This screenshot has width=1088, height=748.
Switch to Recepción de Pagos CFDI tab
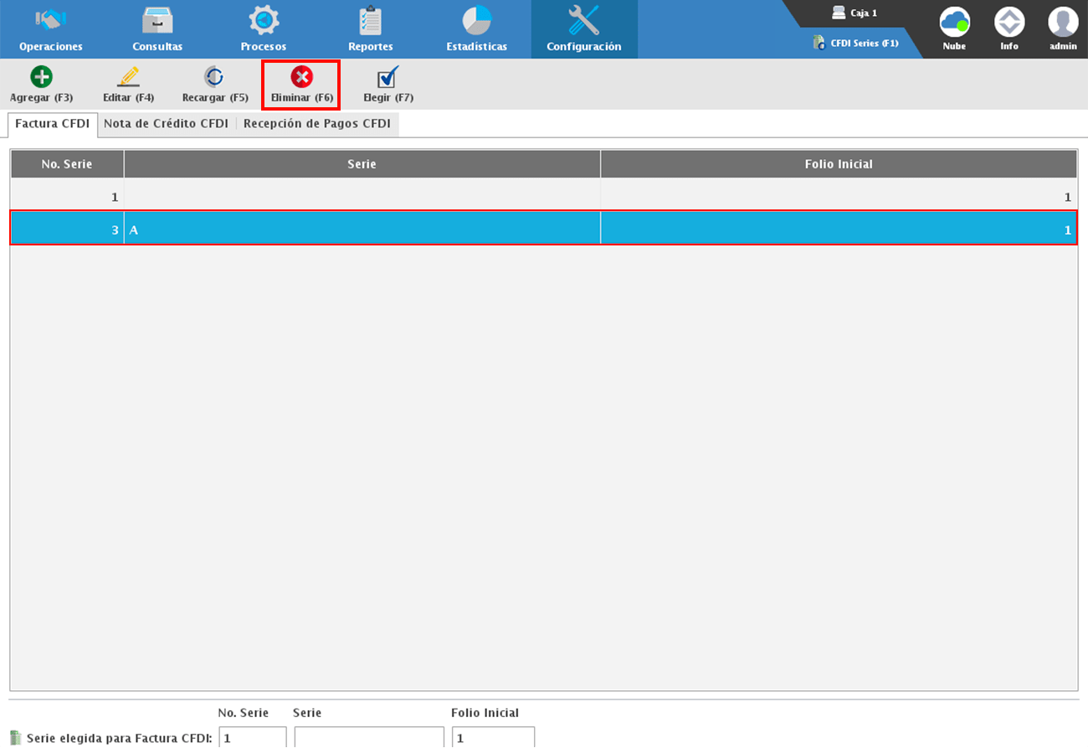click(x=317, y=123)
